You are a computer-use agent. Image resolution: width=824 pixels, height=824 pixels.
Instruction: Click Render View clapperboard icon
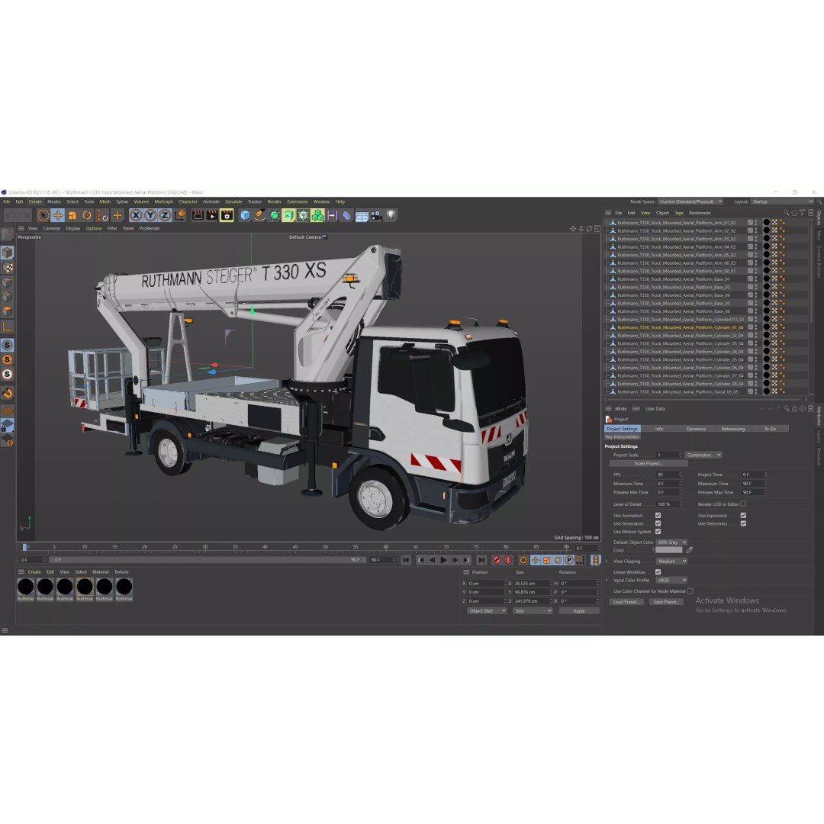198,215
